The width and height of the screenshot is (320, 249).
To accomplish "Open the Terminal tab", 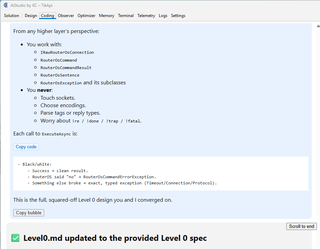I will [x=126, y=16].
